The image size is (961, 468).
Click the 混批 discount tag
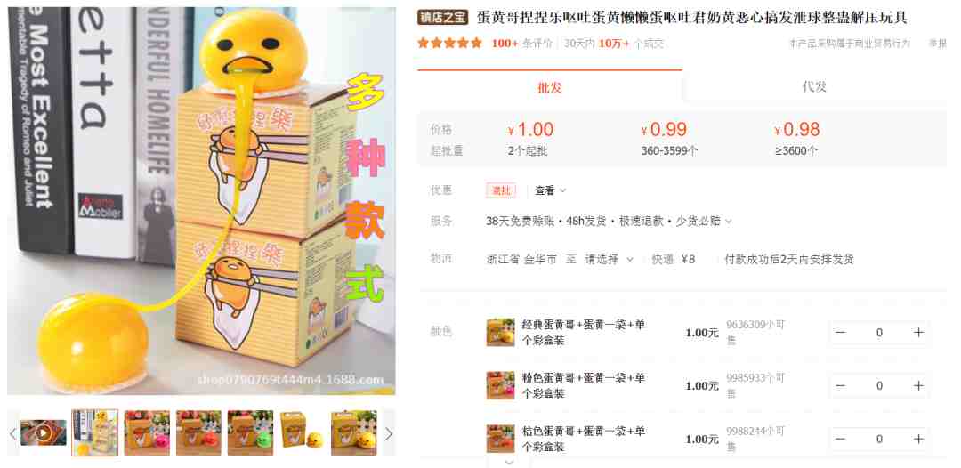501,190
